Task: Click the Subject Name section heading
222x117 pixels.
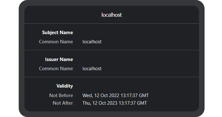Action: point(58,33)
